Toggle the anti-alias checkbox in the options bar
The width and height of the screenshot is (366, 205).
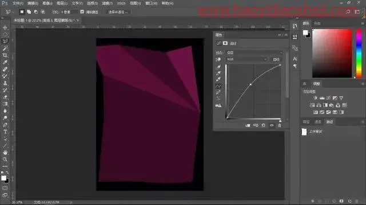[82, 11]
